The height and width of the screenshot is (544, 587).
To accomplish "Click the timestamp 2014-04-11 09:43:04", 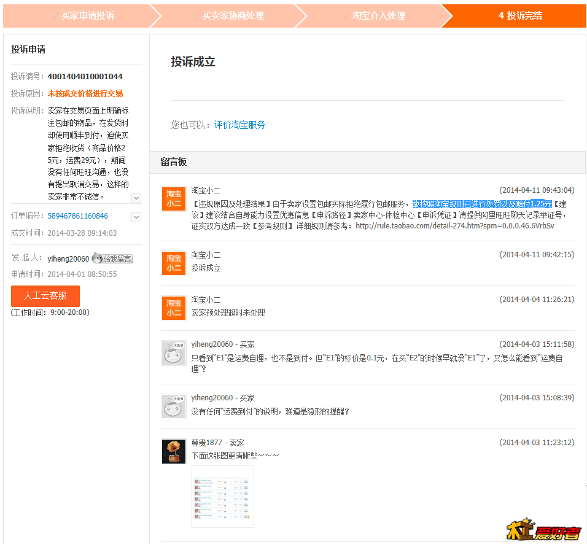I will tap(537, 190).
